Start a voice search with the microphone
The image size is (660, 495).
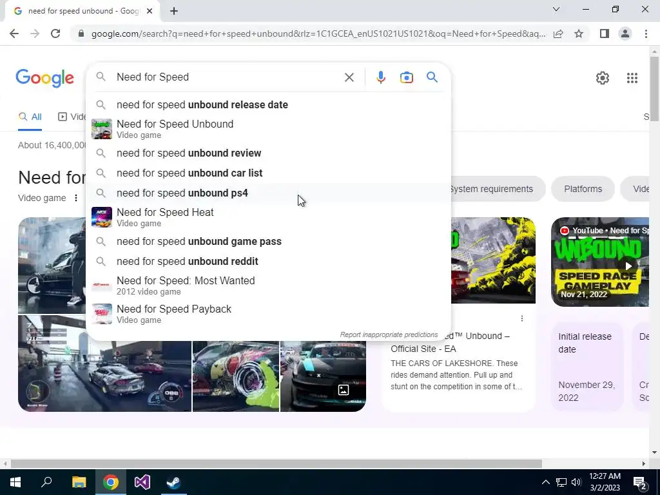[x=380, y=77]
